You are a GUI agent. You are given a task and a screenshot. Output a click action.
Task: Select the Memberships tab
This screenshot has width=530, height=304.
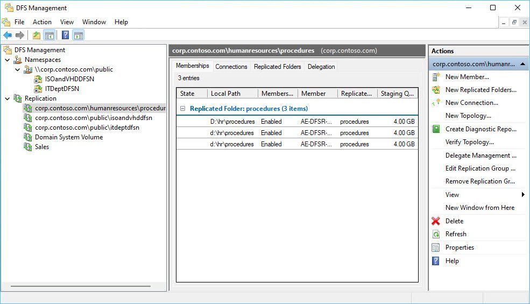192,66
